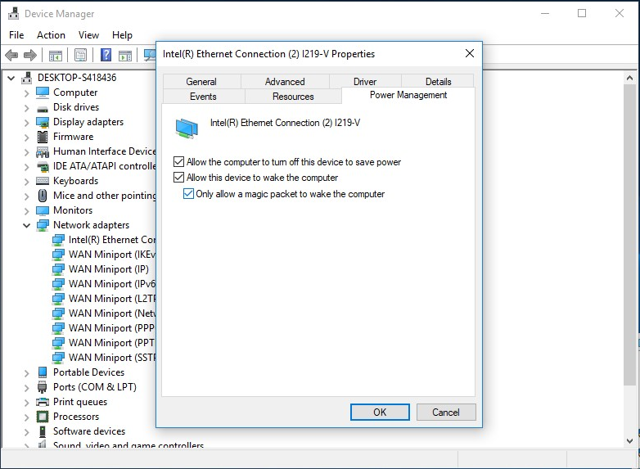Select the Network adapters icon
This screenshot has width=640, height=469.
[43, 225]
